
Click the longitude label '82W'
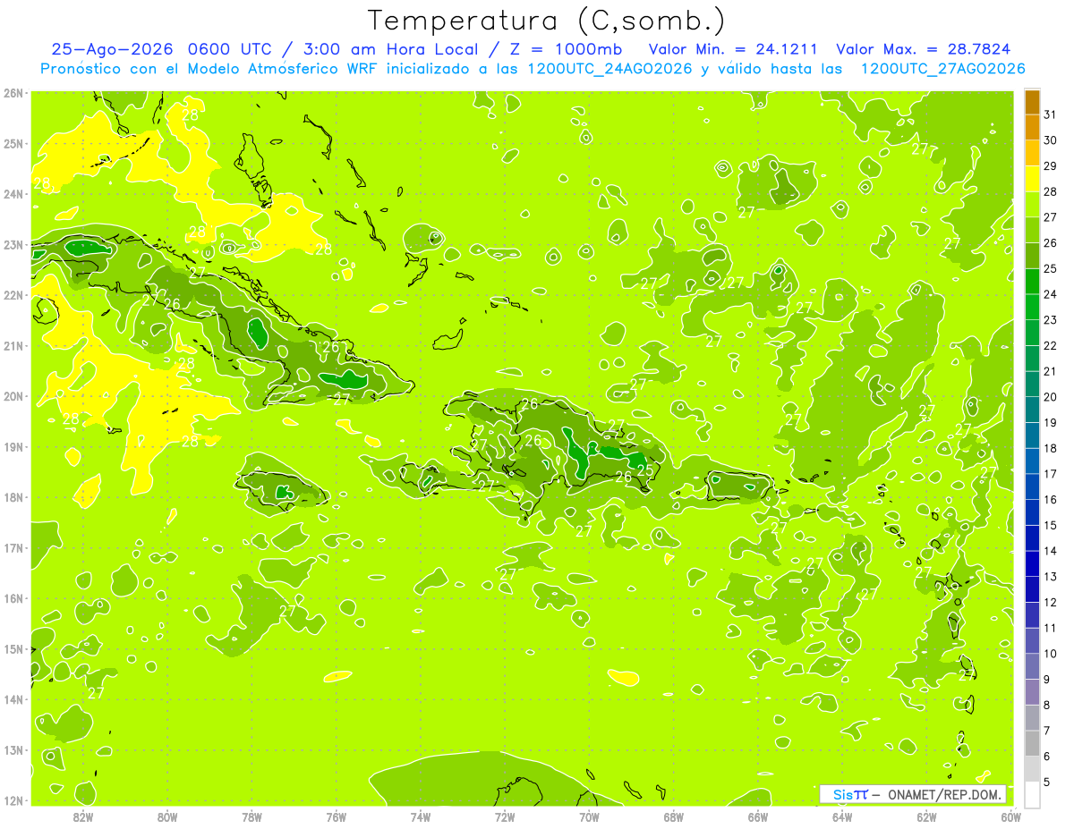click(x=83, y=817)
